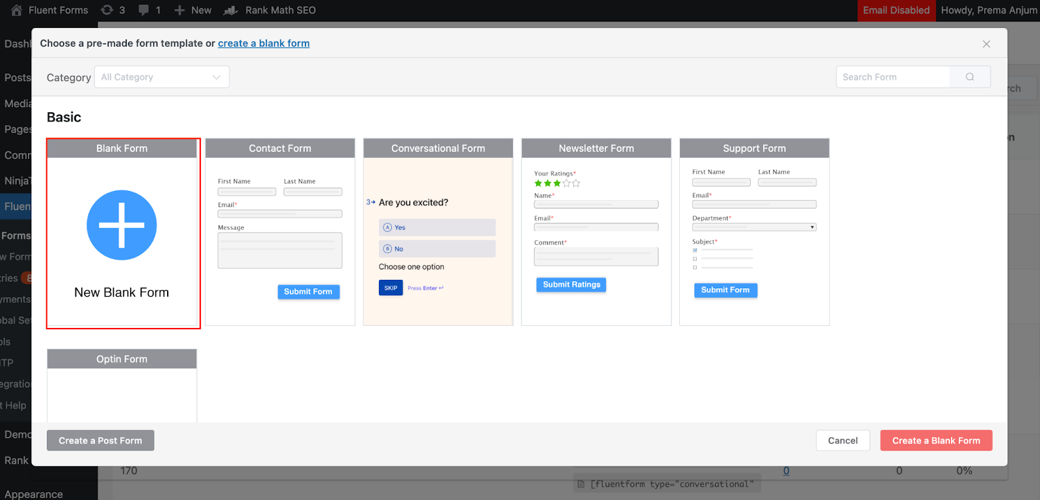
Task: Choose the Newsletter Form template
Action: coord(596,232)
